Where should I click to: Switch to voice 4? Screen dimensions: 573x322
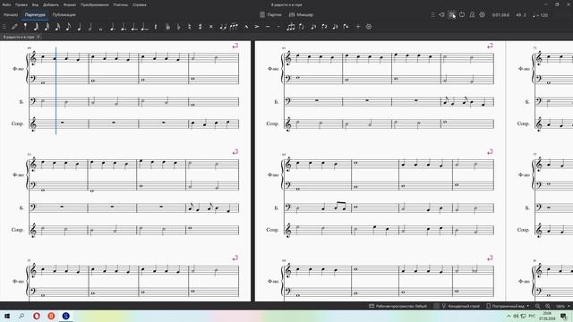click(x=346, y=26)
